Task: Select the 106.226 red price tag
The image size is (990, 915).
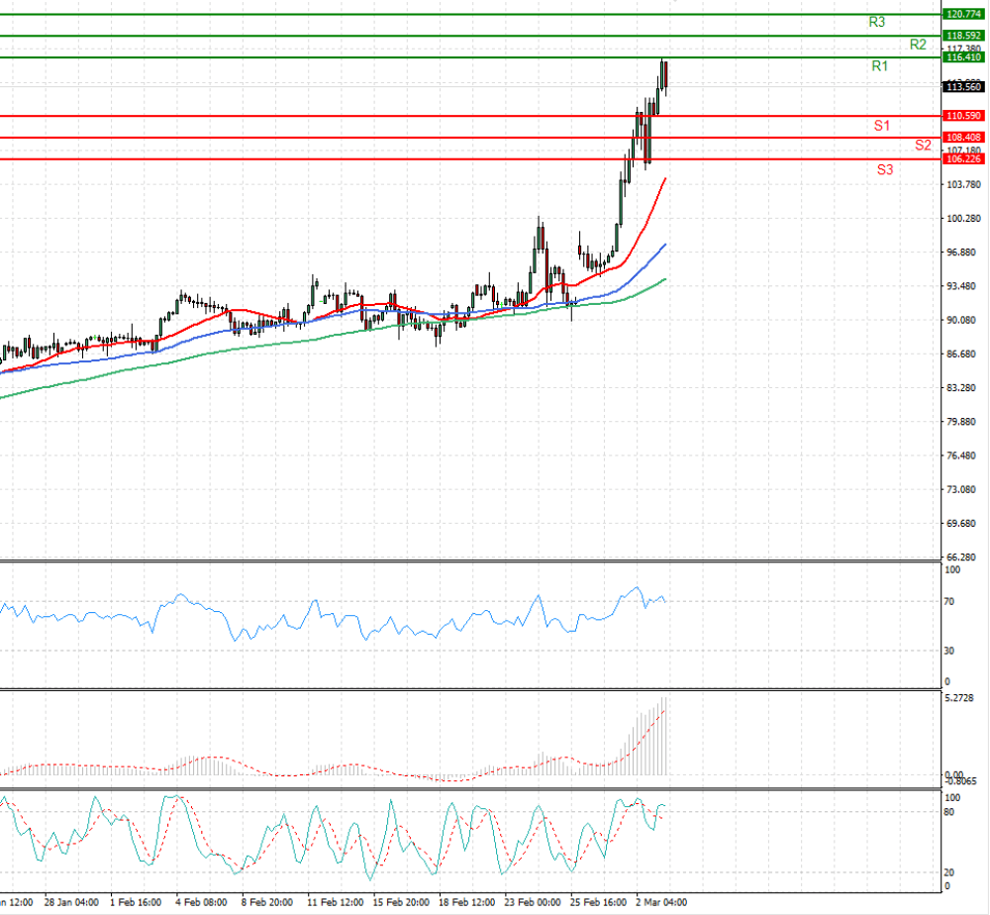Action: click(x=963, y=158)
